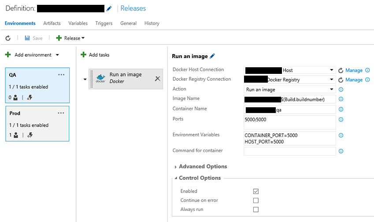Click the refresh icon in the toolbar
Viewport: 374px width, 222px height.
pyautogui.click(x=8, y=38)
